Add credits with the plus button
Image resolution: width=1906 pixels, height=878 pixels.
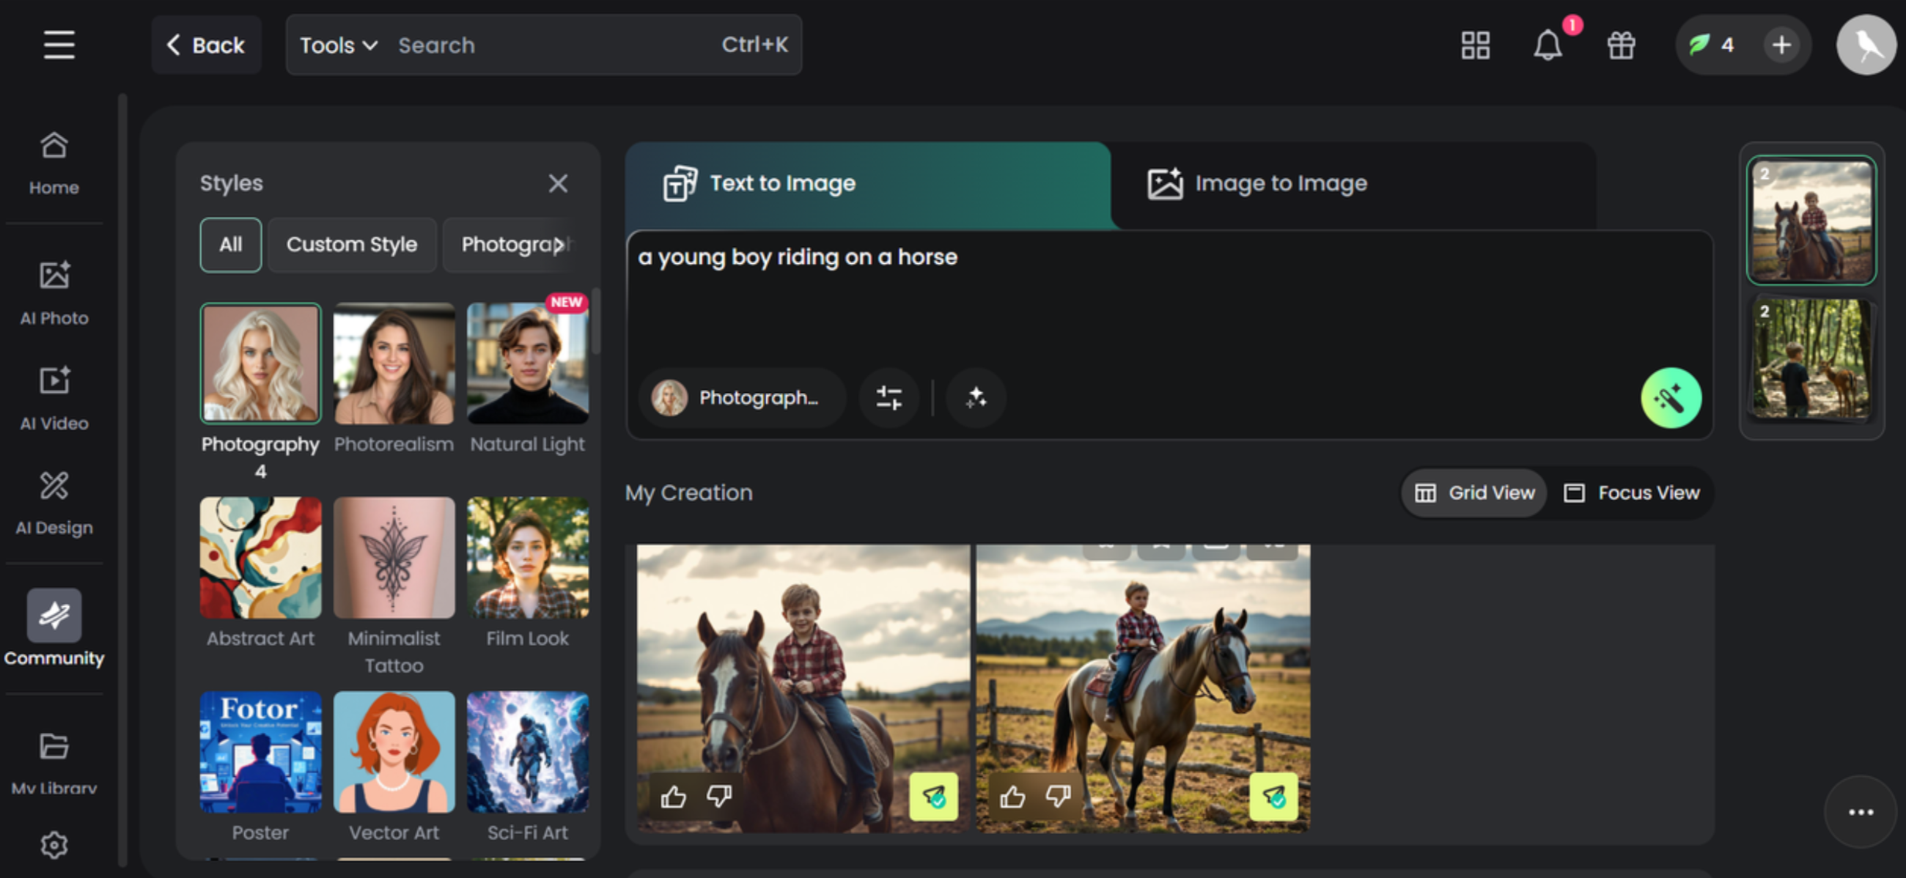click(1781, 45)
